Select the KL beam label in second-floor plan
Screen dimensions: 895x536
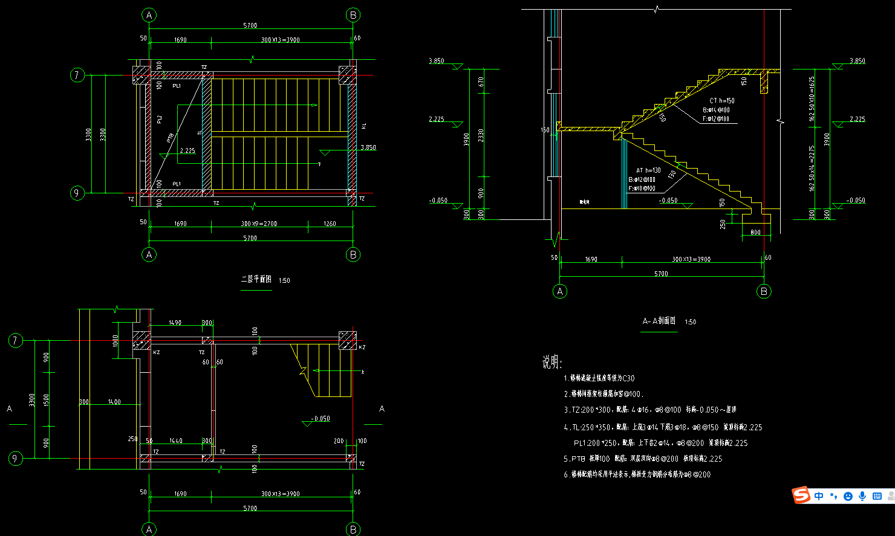click(x=364, y=126)
